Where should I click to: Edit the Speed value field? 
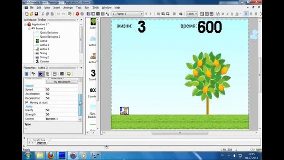pos(62,89)
